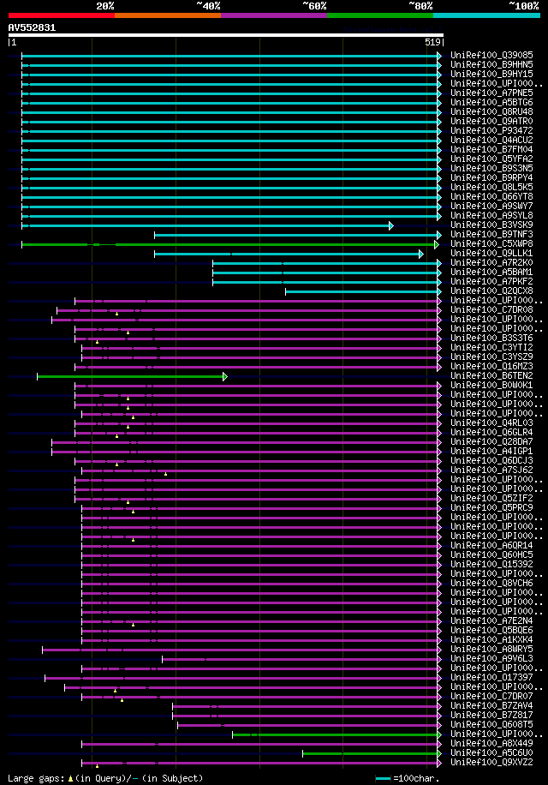This screenshot has height=785, width=548.
Task: Open hit UniRef100_P93472
Action: (x=491, y=130)
